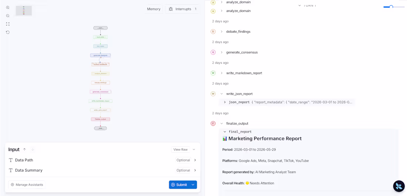407x196 pixels.
Task: Select the generate_consensus graph node
Action: [x=100, y=92]
